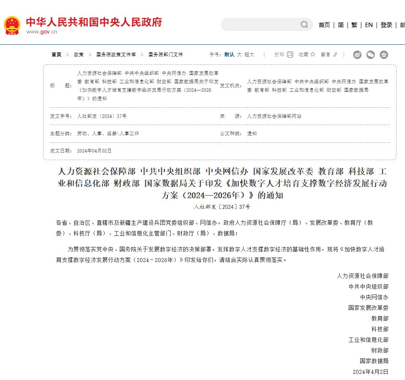Switch to simplified Chinese 简
Screen dimensions: 405x380
[x=341, y=25]
